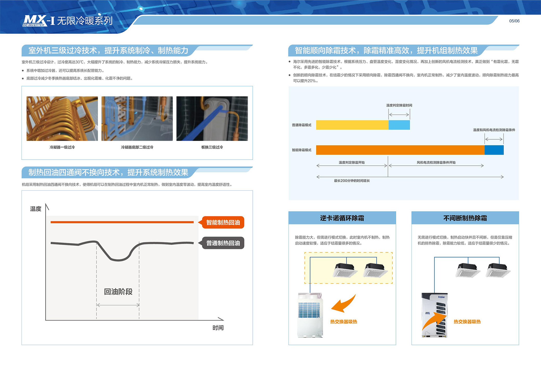541x369 pixels.
Task: Click the 不间断制热除霜 description paragraph
Action: click(x=465, y=240)
